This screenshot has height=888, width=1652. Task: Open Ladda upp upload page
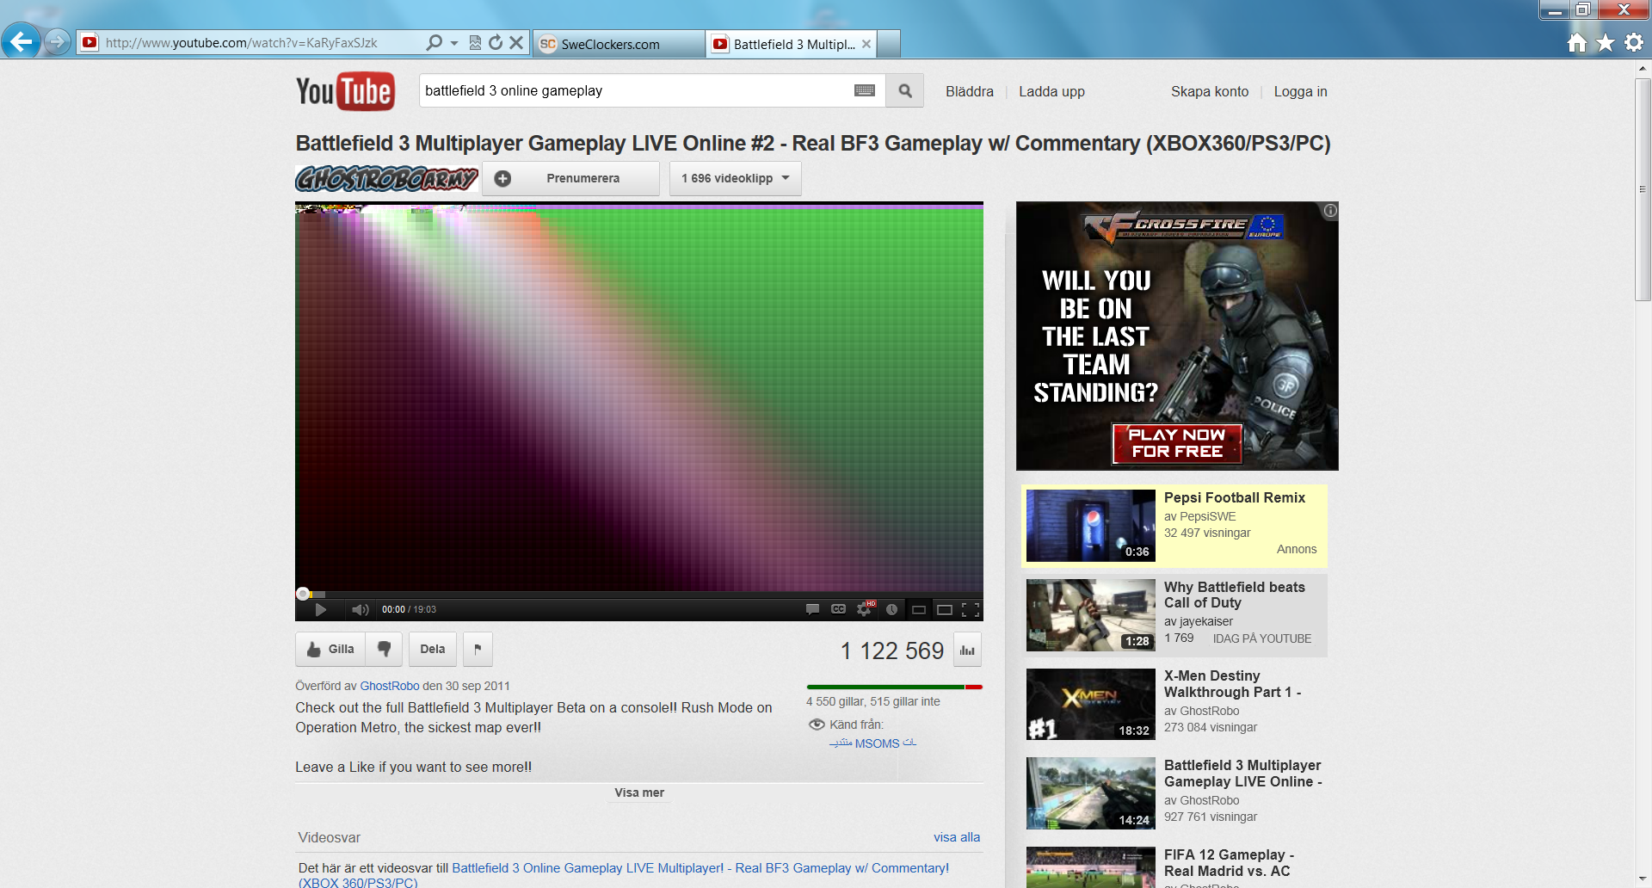click(1051, 91)
